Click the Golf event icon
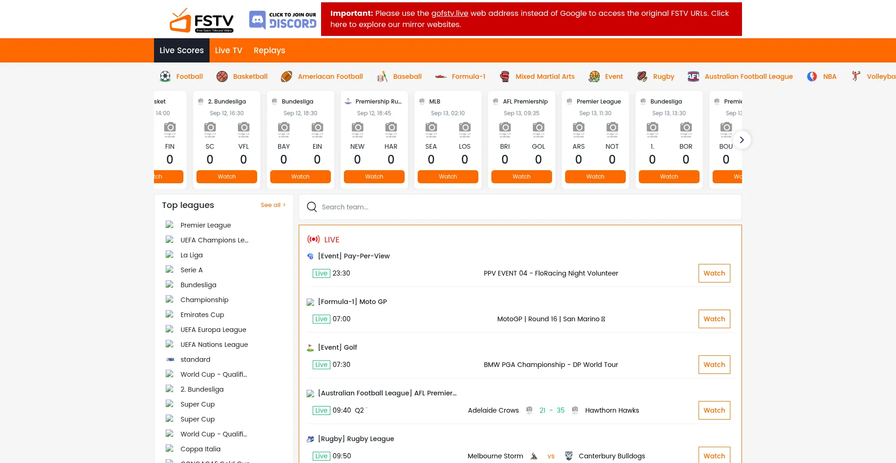The width and height of the screenshot is (896, 463). (310, 348)
